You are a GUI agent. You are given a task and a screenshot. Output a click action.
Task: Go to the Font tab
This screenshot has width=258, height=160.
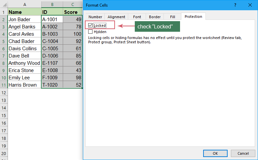[137, 17]
